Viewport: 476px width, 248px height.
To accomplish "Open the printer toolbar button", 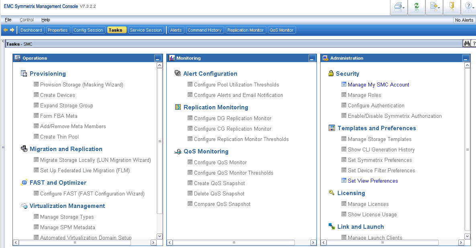I will click(x=399, y=7).
